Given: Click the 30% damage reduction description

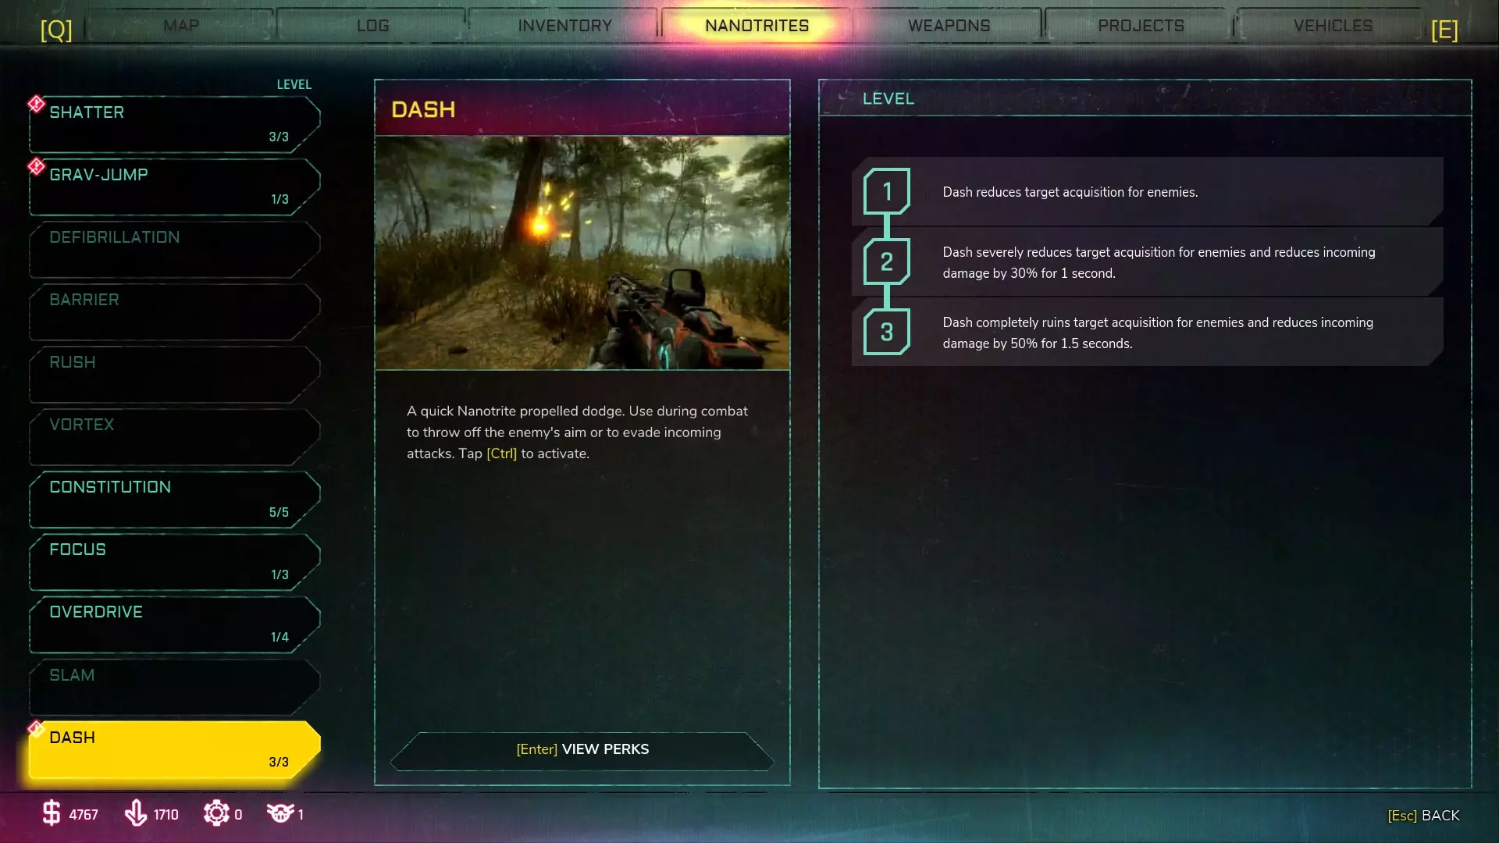Looking at the screenshot, I should [x=1159, y=262].
